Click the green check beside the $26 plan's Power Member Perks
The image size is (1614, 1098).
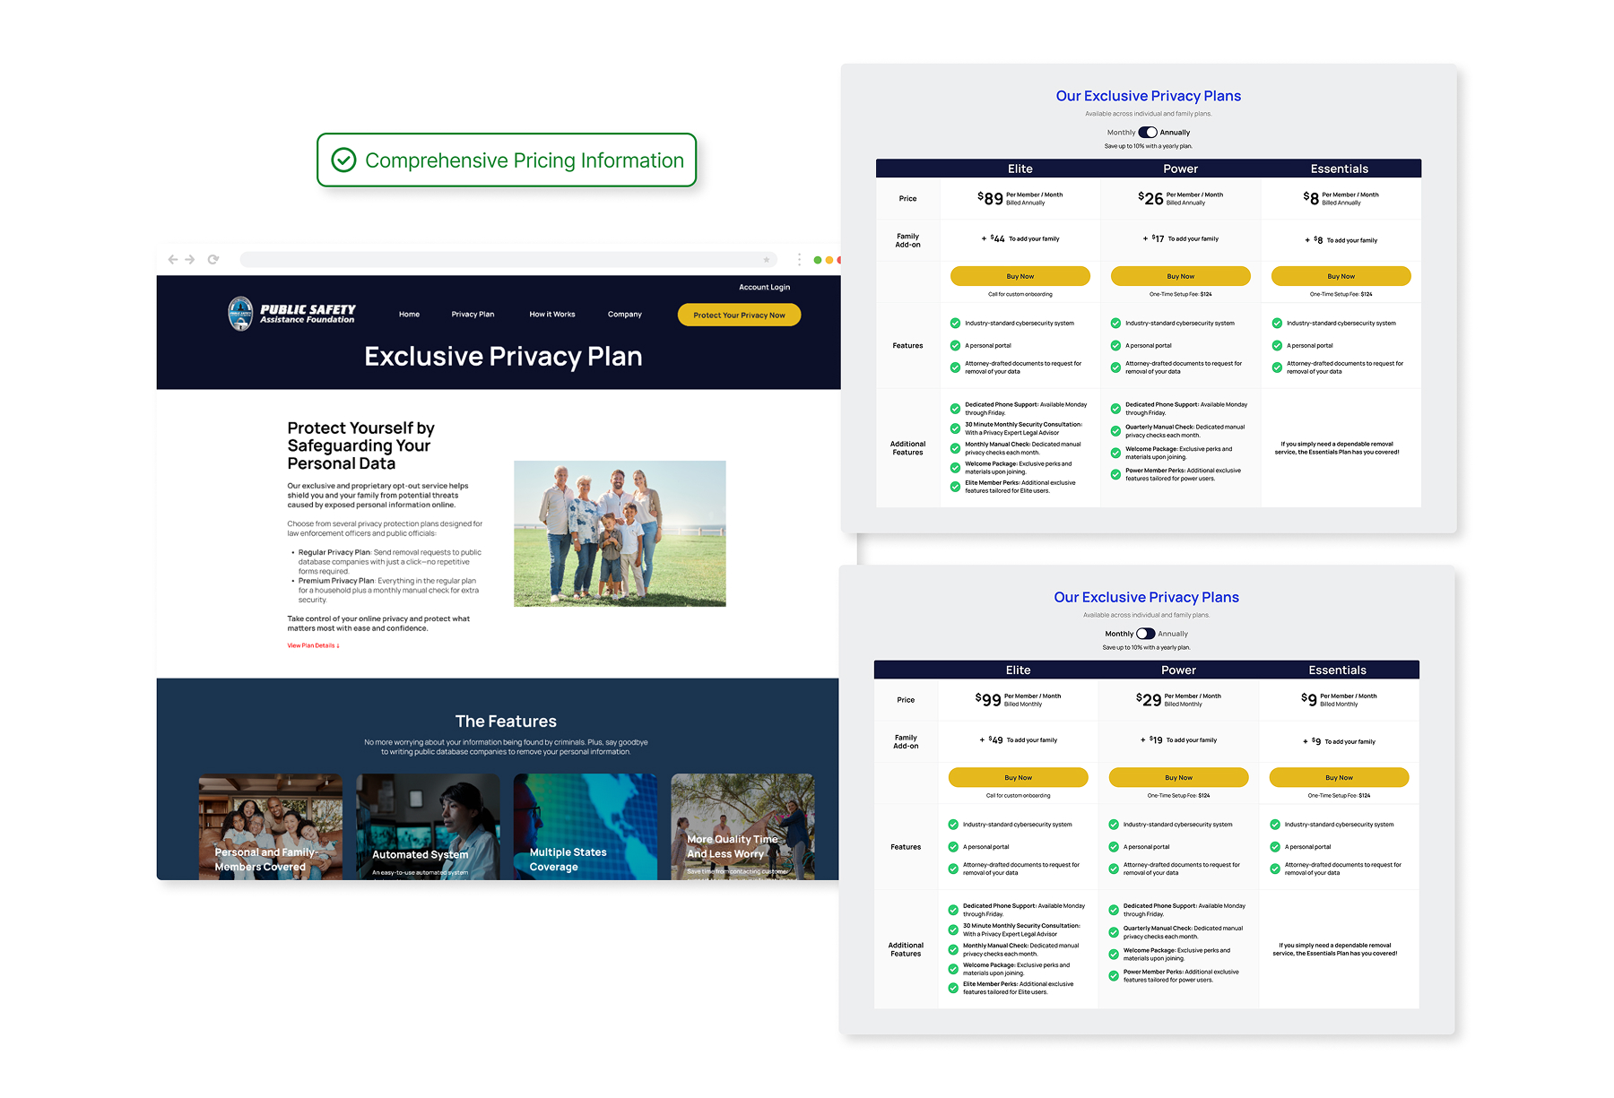[x=1115, y=474]
